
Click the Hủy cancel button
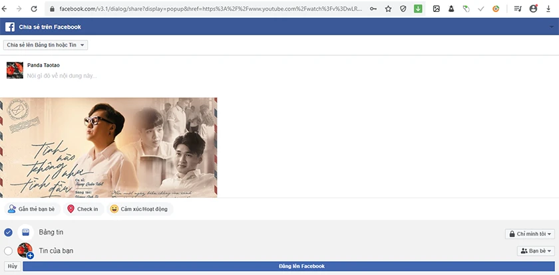13,266
